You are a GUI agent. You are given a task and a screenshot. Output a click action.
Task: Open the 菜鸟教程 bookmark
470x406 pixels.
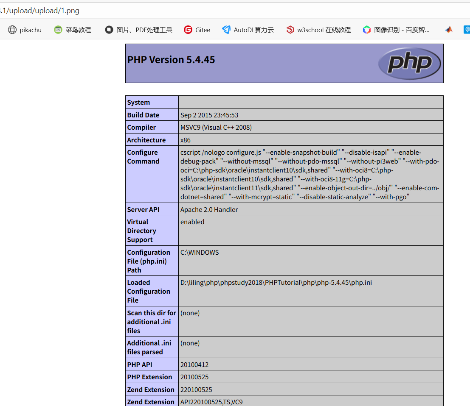pyautogui.click(x=73, y=30)
